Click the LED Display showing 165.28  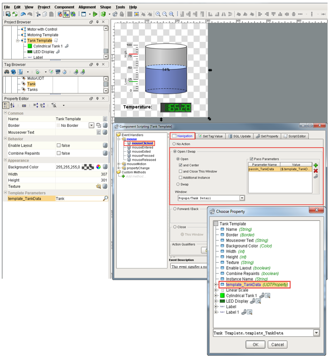click(176, 108)
